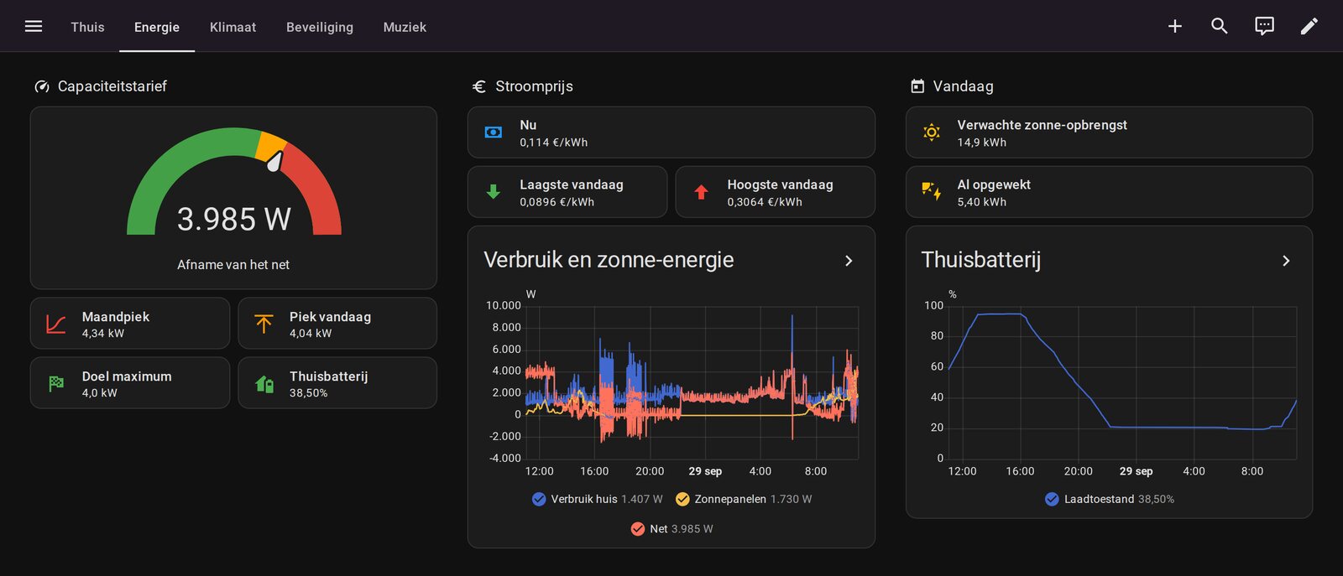
Task: Click the blue cash icon for Nu
Action: tap(494, 132)
